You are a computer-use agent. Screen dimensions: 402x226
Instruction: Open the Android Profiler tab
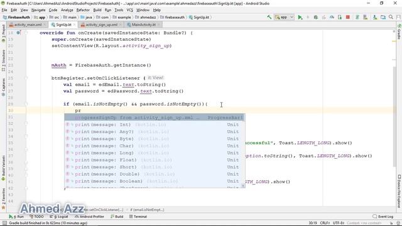click(x=89, y=217)
